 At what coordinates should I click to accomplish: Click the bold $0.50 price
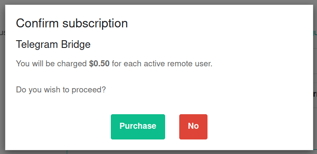[x=99, y=64]
